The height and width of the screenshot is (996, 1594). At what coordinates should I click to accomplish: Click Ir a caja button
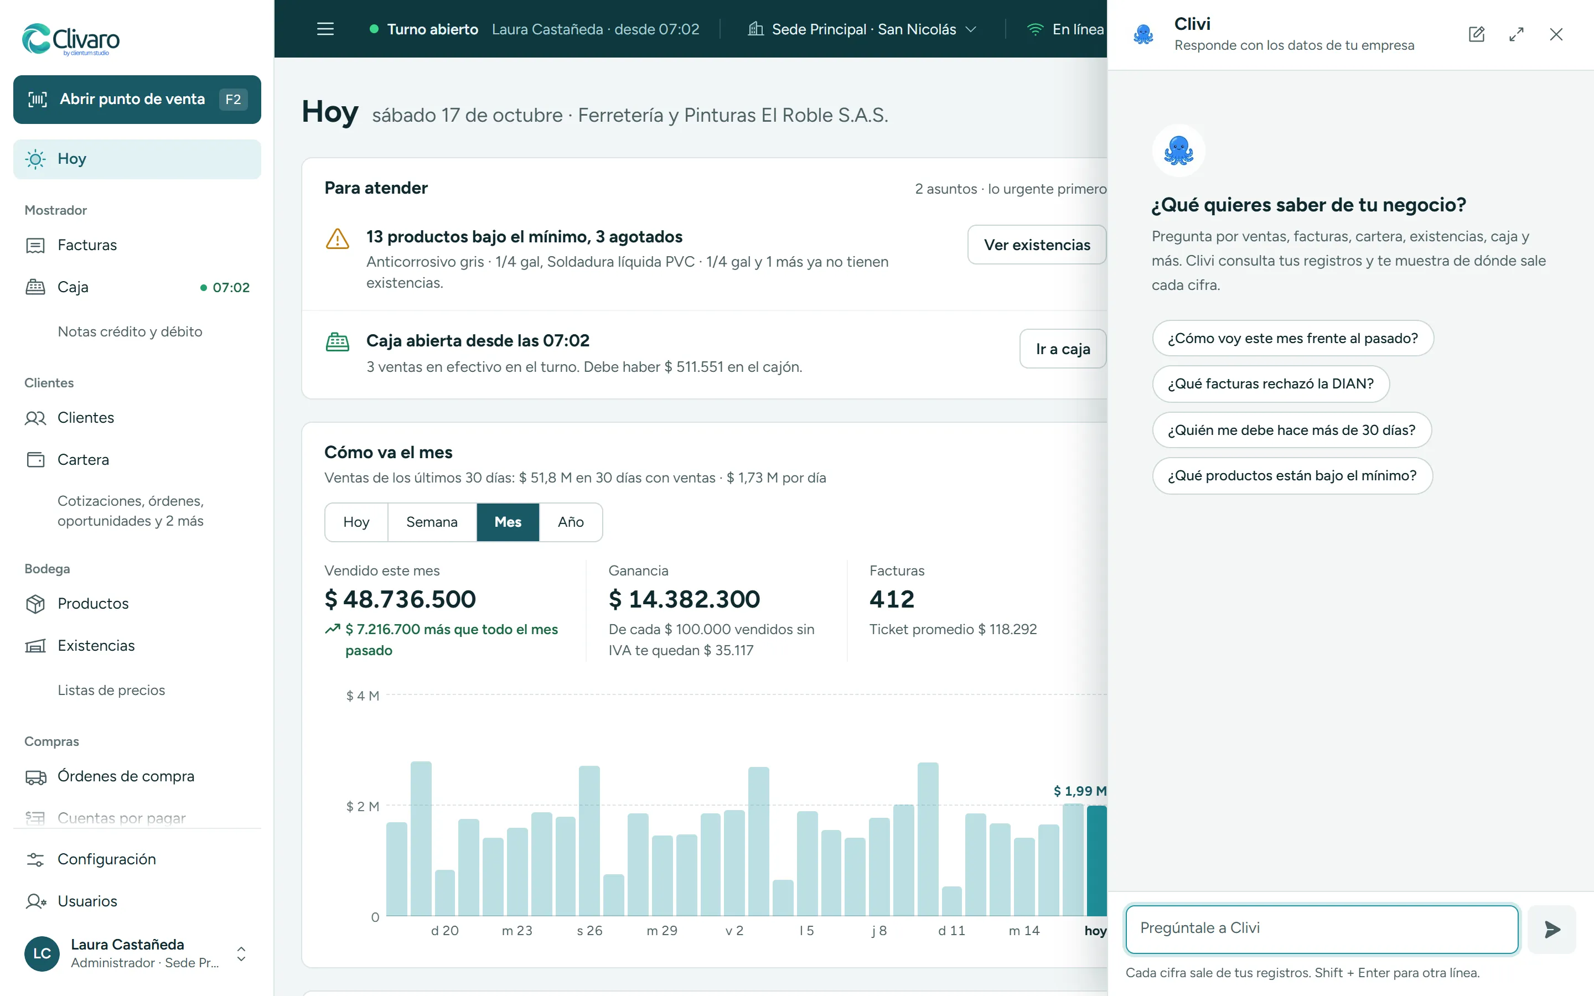[x=1063, y=349]
